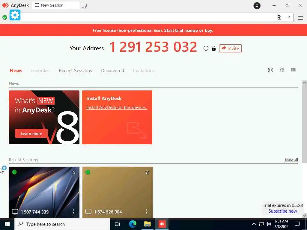The height and width of the screenshot is (230, 307).
Task: Click monitor icon of session 1 674 526 904
Action: pyautogui.click(x=88, y=212)
